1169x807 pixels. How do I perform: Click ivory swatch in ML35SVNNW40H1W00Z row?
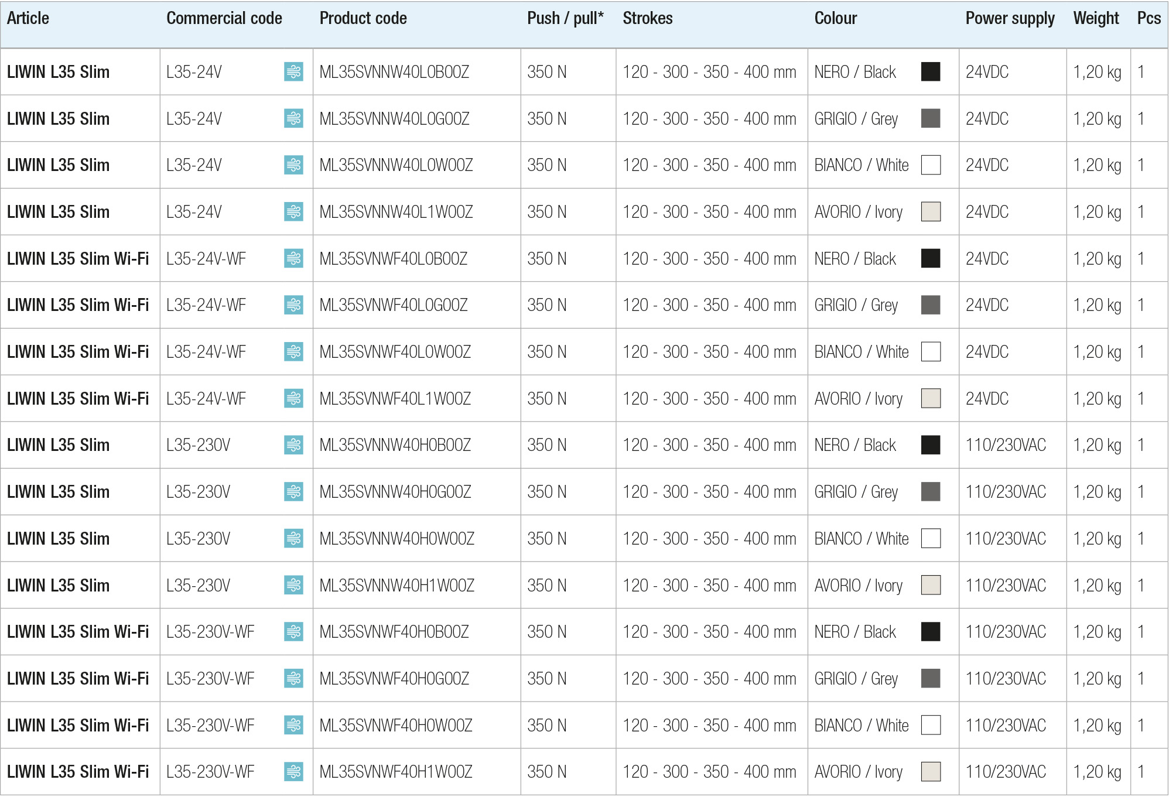pos(931,585)
